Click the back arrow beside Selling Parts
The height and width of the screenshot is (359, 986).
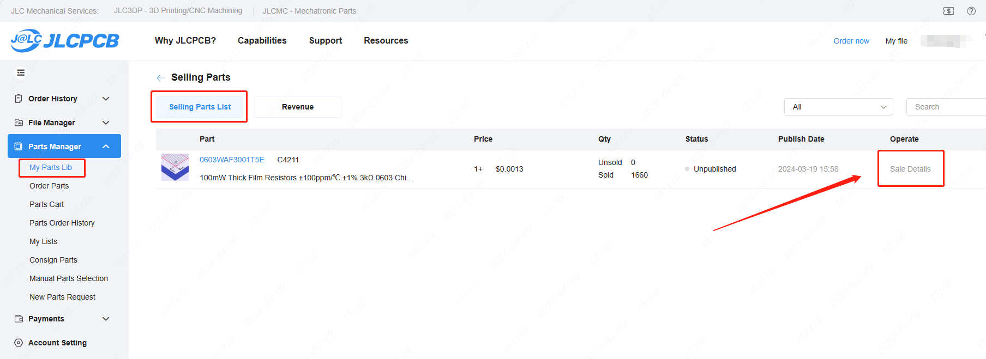pos(160,77)
